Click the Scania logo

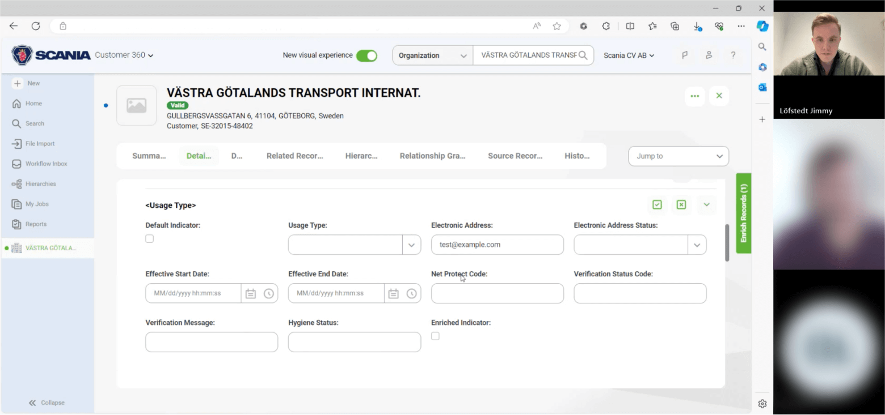click(51, 55)
